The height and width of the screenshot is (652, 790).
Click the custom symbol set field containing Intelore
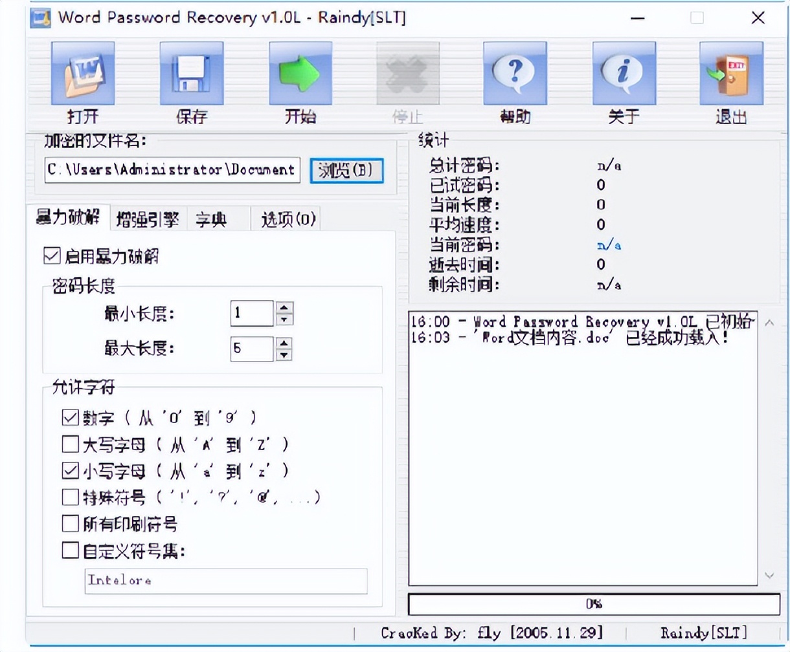point(226,581)
